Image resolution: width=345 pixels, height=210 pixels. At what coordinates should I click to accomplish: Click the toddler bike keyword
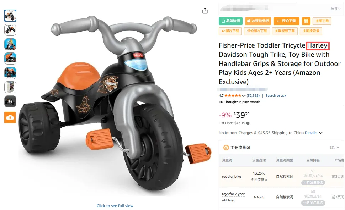point(232,177)
